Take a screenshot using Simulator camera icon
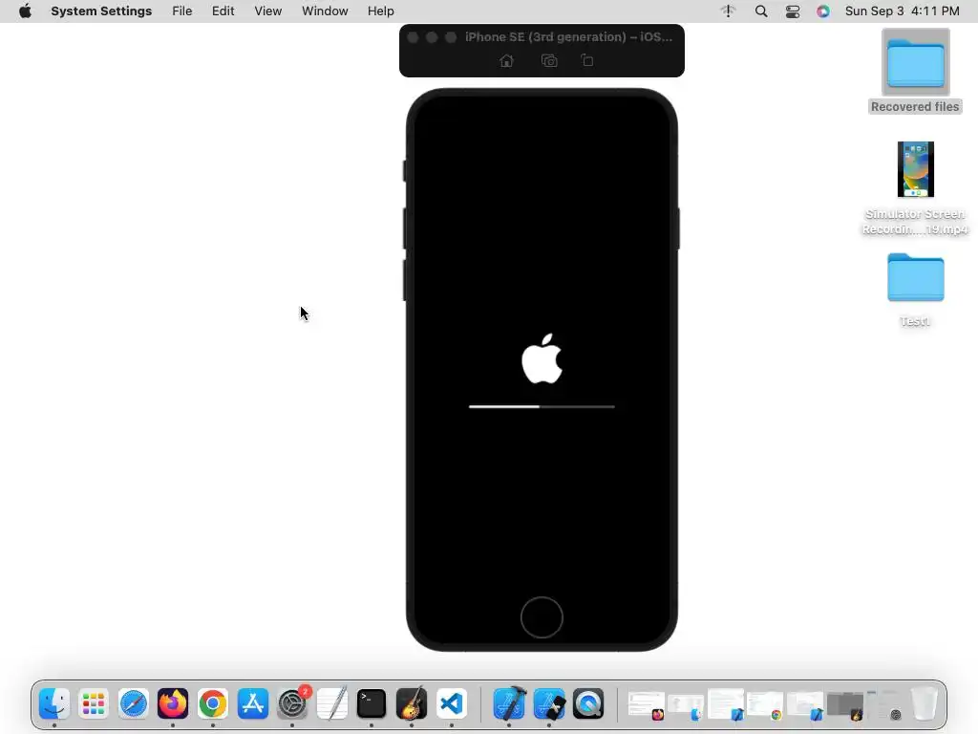978x734 pixels. [549, 60]
